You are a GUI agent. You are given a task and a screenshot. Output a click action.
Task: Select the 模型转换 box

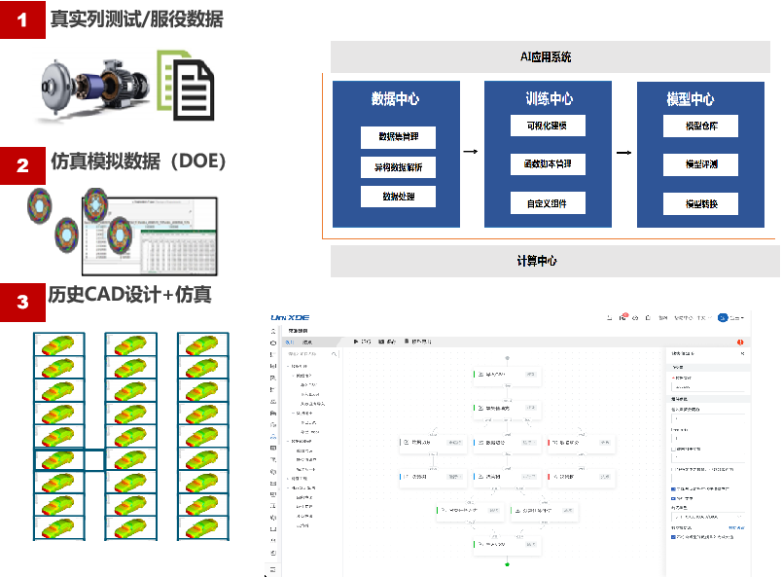click(x=700, y=203)
